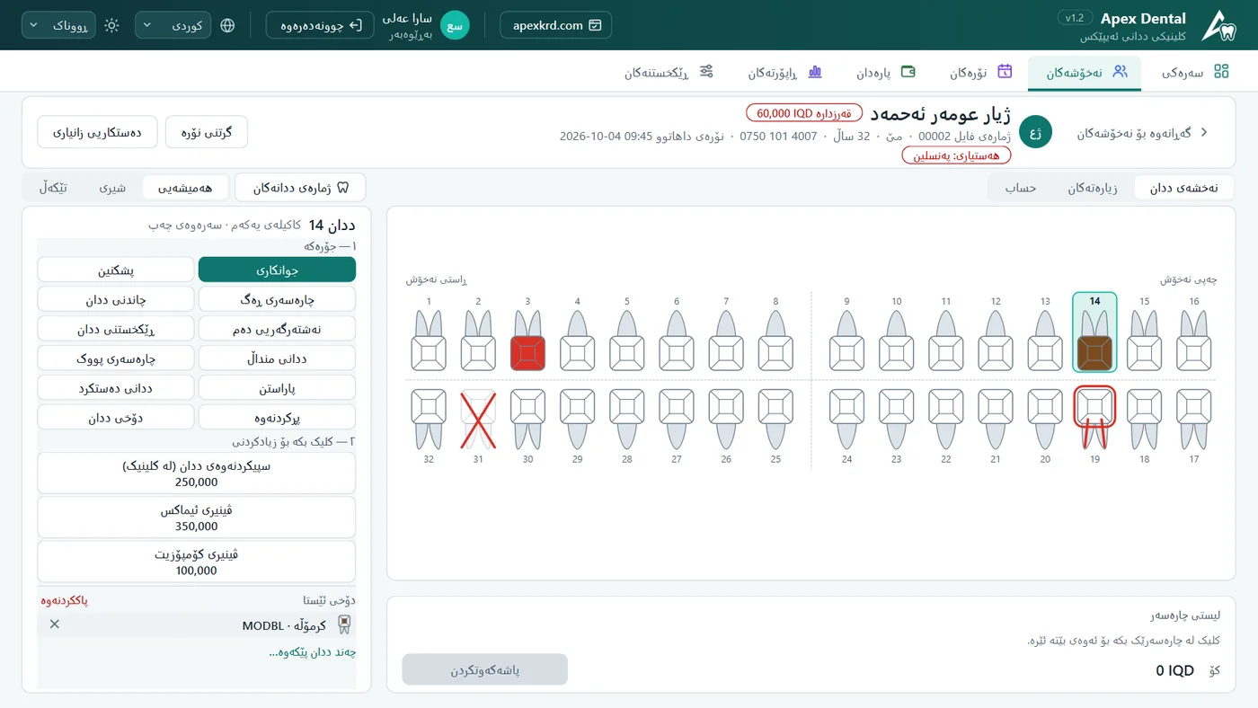Click هەستیاری: پەنسلین allergy badge
This screenshot has height=708, width=1258.
[957, 155]
